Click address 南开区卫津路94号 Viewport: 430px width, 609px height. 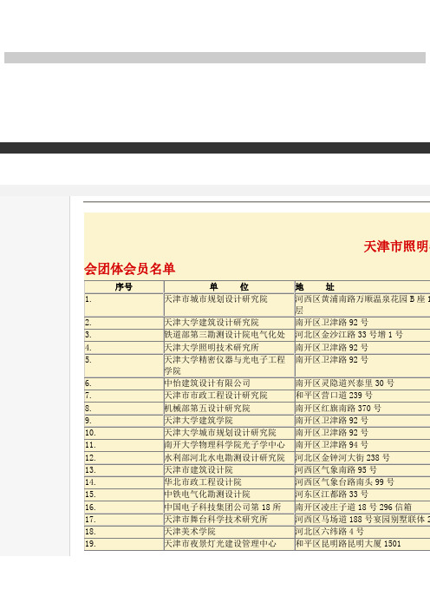click(332, 445)
